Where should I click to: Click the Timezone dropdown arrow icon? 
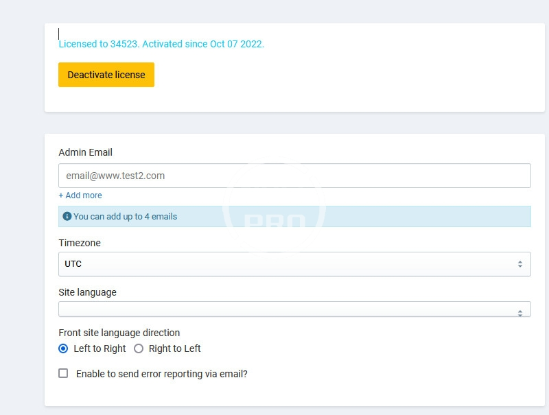519,264
